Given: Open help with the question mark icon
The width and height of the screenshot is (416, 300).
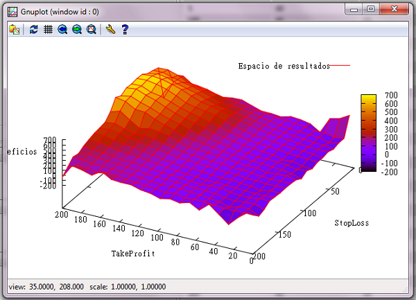Looking at the screenshot, I should [125, 30].
